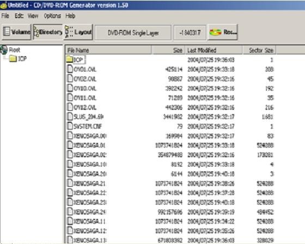Select the SLUS_204.69 file icon
The width and height of the screenshot is (305, 244).
70,117
